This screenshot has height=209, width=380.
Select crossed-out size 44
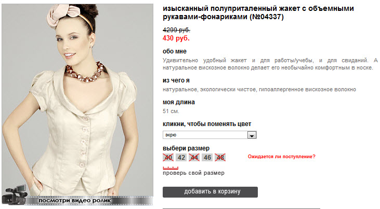tap(194, 158)
